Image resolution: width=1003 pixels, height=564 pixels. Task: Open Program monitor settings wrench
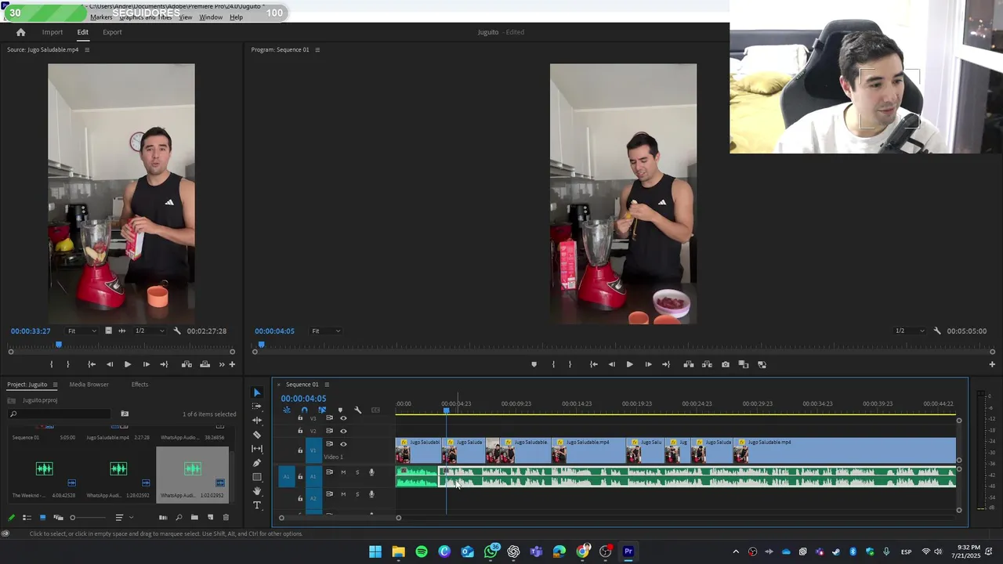(937, 331)
